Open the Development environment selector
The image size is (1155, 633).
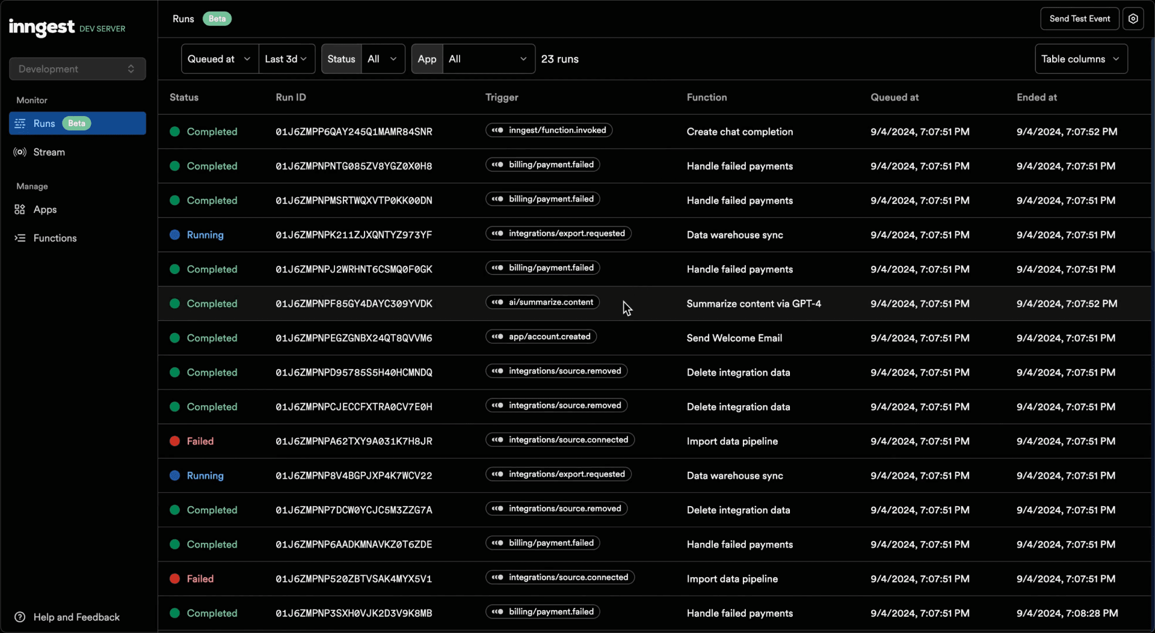(76, 69)
